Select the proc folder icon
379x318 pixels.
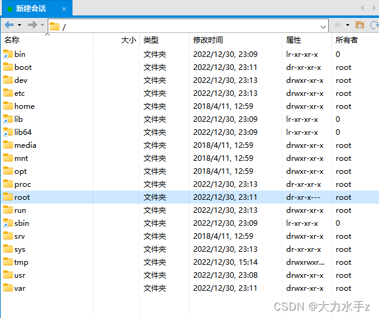tap(7, 184)
